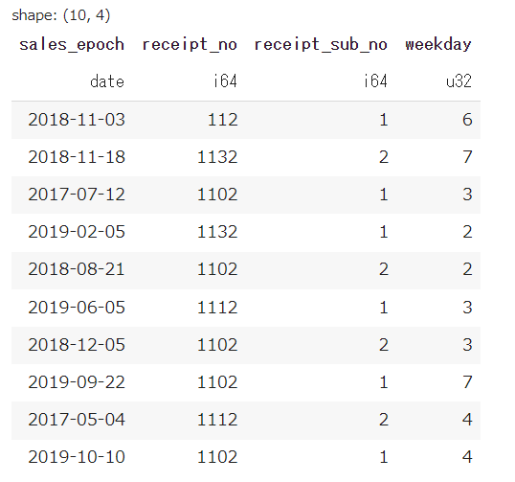515x482 pixels.
Task: Select the date cell 2017-05-04
Action: [77, 420]
